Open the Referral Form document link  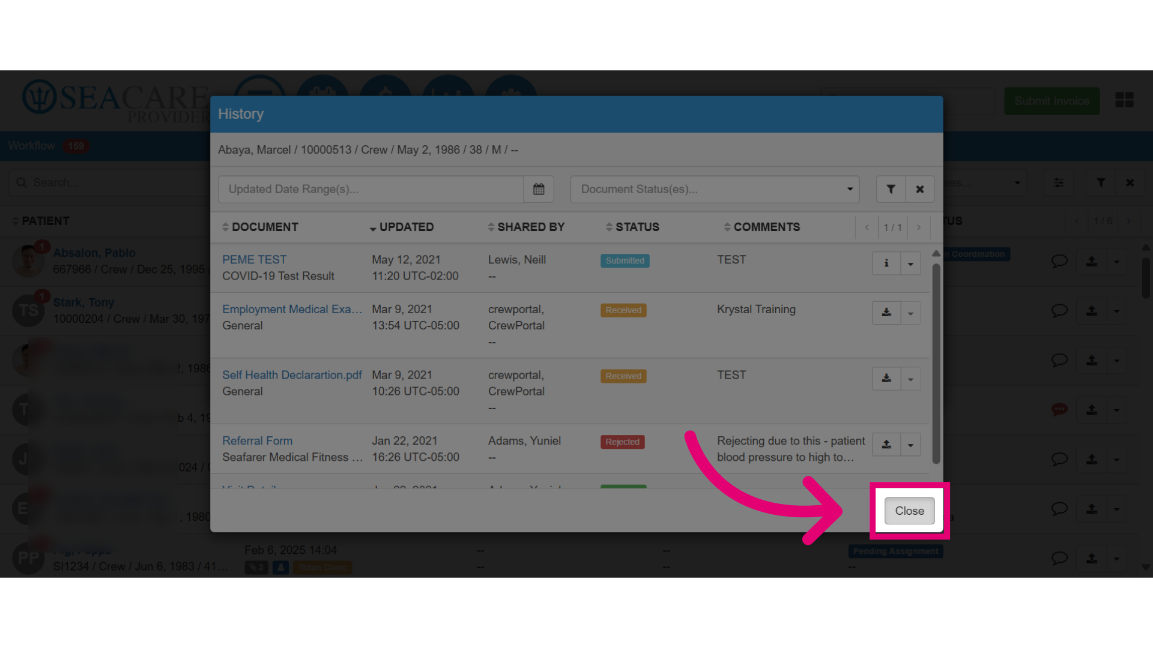[257, 441]
